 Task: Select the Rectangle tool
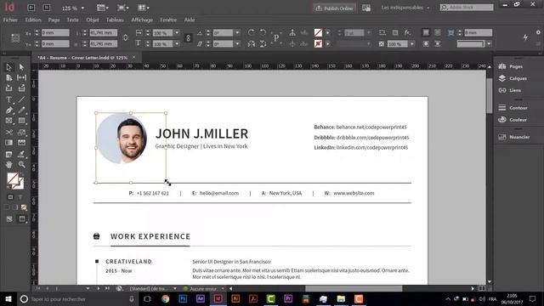click(x=21, y=121)
